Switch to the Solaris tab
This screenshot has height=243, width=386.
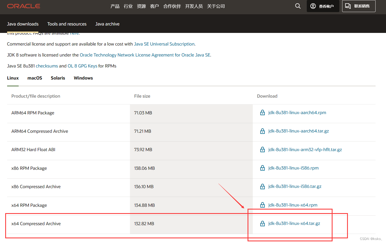coord(58,78)
